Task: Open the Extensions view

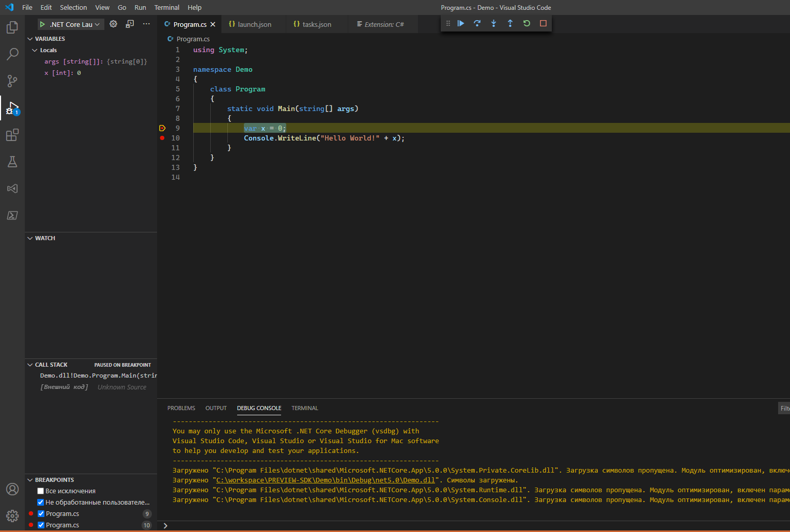Action: pos(12,135)
